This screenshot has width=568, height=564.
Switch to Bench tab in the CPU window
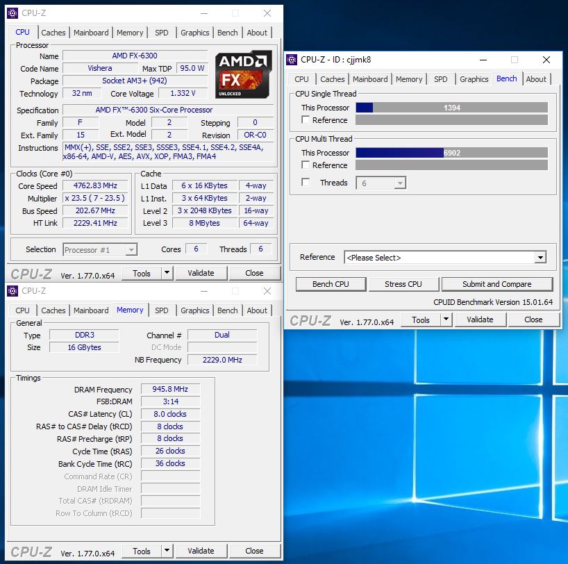(x=228, y=33)
